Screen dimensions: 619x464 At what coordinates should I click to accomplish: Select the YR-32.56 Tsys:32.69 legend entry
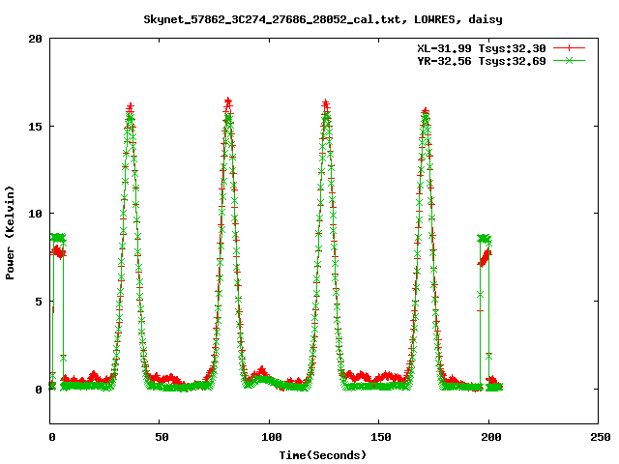tap(486, 60)
